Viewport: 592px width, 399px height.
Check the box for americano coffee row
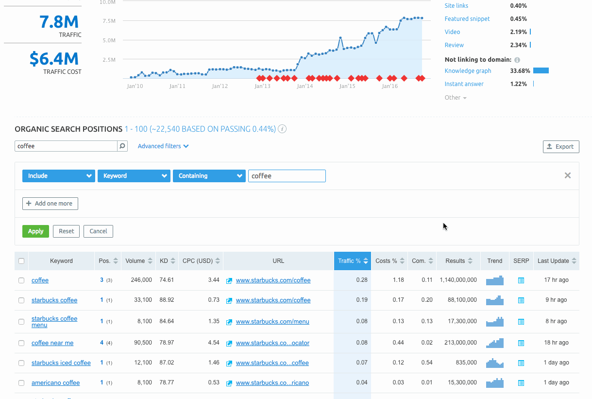pyautogui.click(x=21, y=383)
